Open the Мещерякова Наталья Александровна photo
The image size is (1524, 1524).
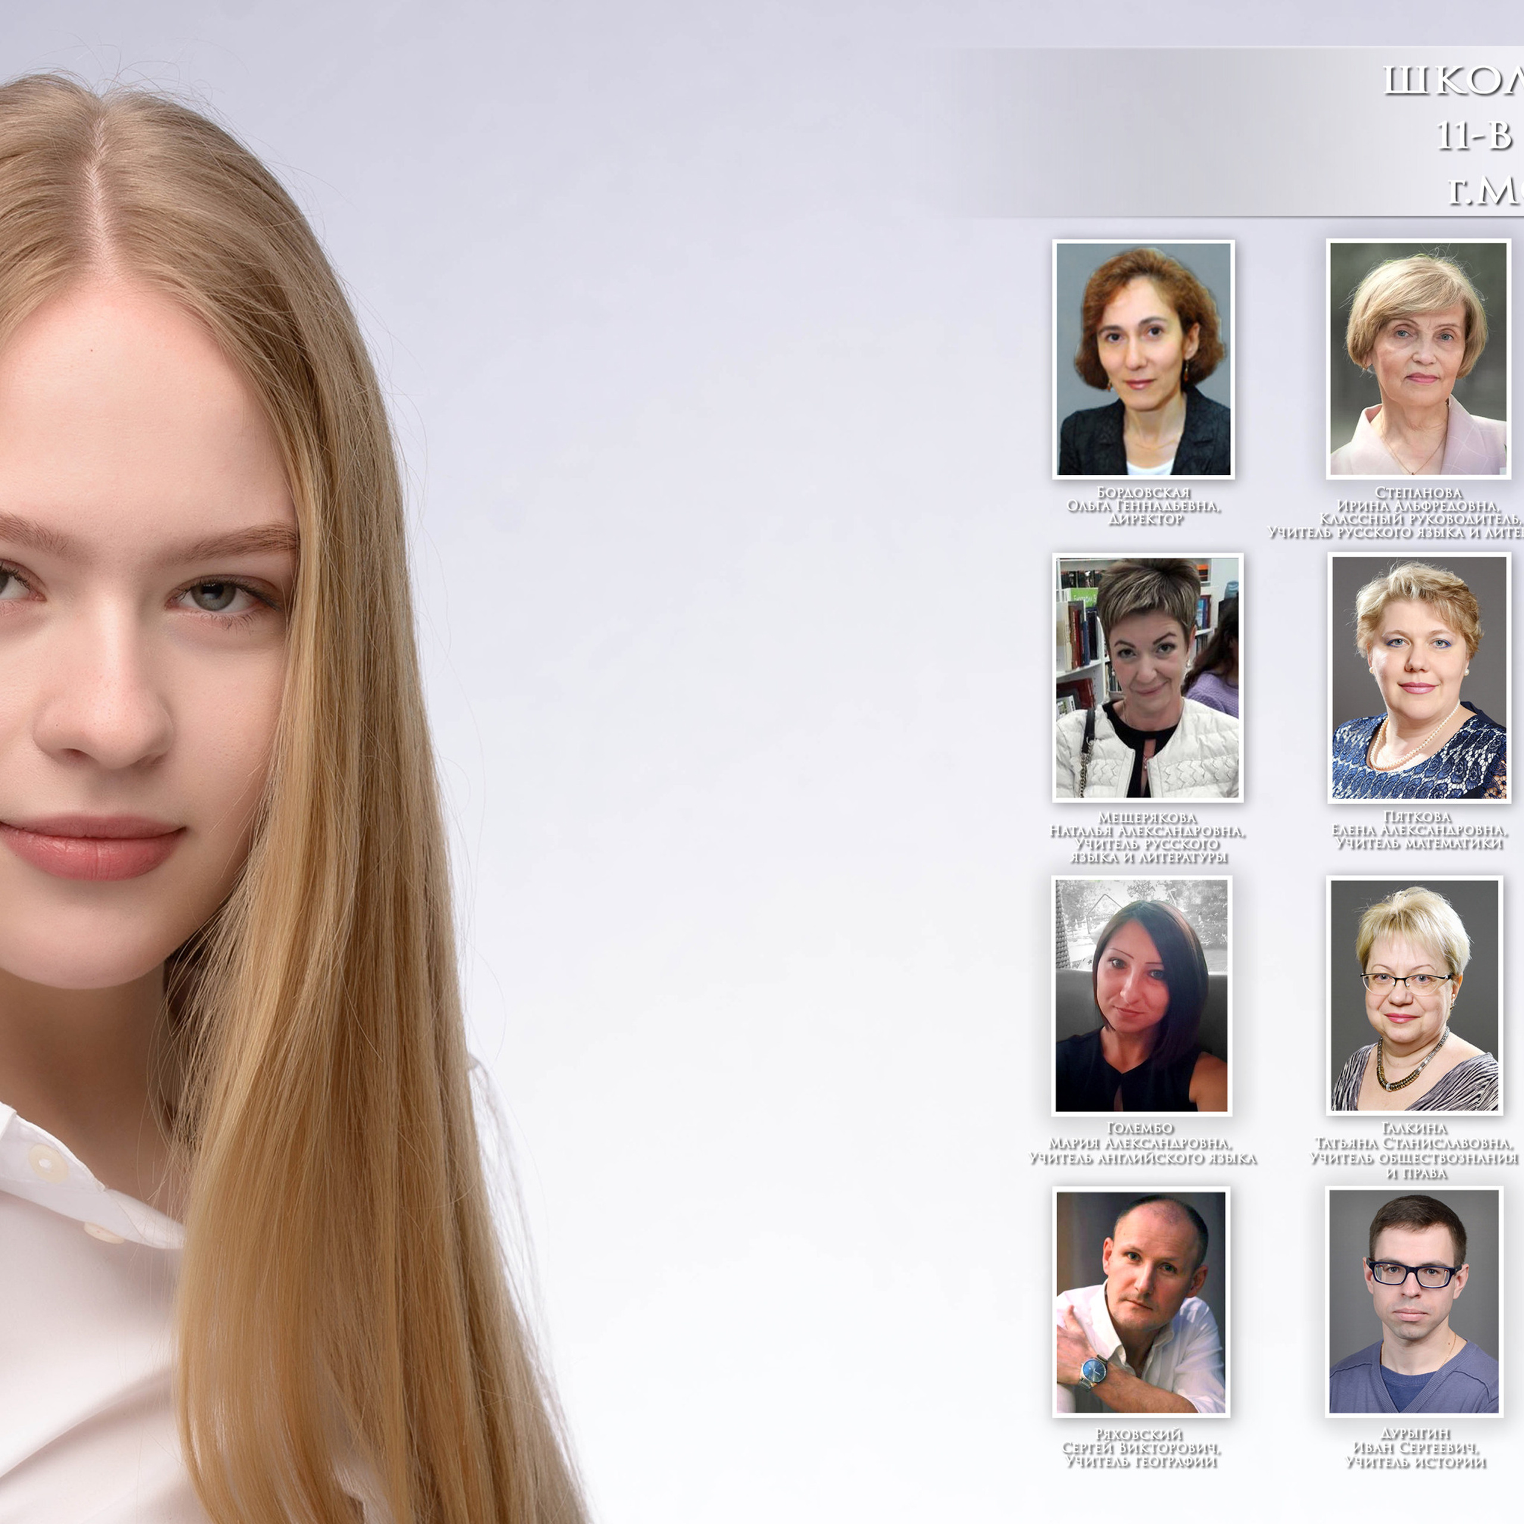click(1148, 677)
